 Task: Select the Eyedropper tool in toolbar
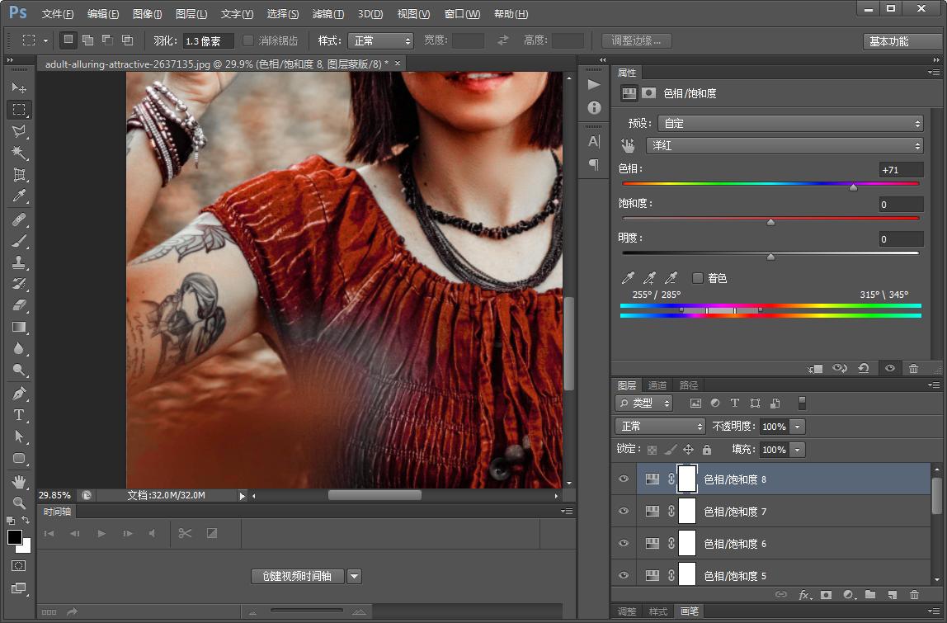(19, 196)
